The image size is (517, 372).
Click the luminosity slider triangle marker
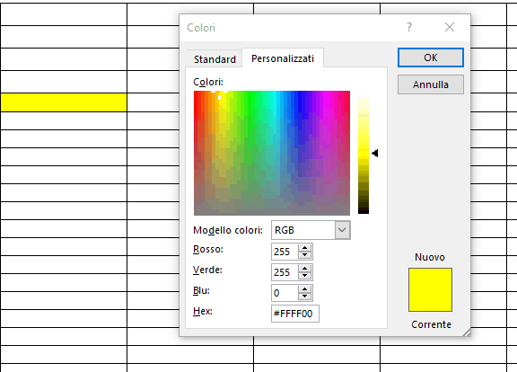[375, 153]
